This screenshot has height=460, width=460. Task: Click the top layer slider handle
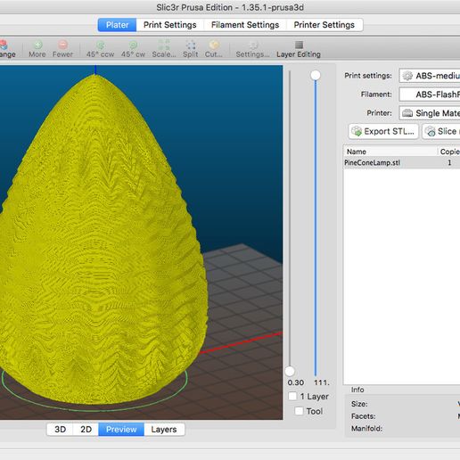coord(316,75)
